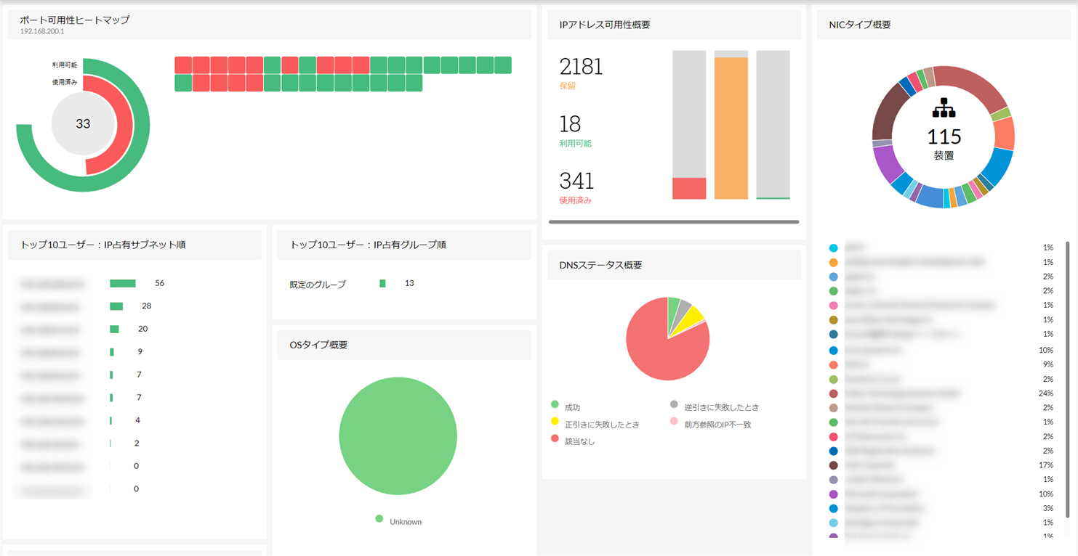The image size is (1078, 556).
Task: Click the 115 装置 center of NIC donut
Action: point(944,144)
